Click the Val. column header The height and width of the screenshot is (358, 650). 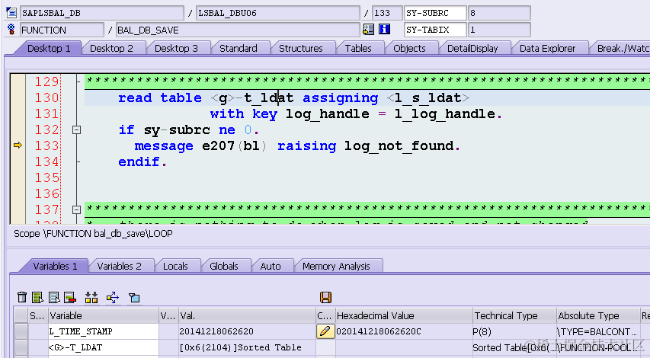[x=247, y=316]
